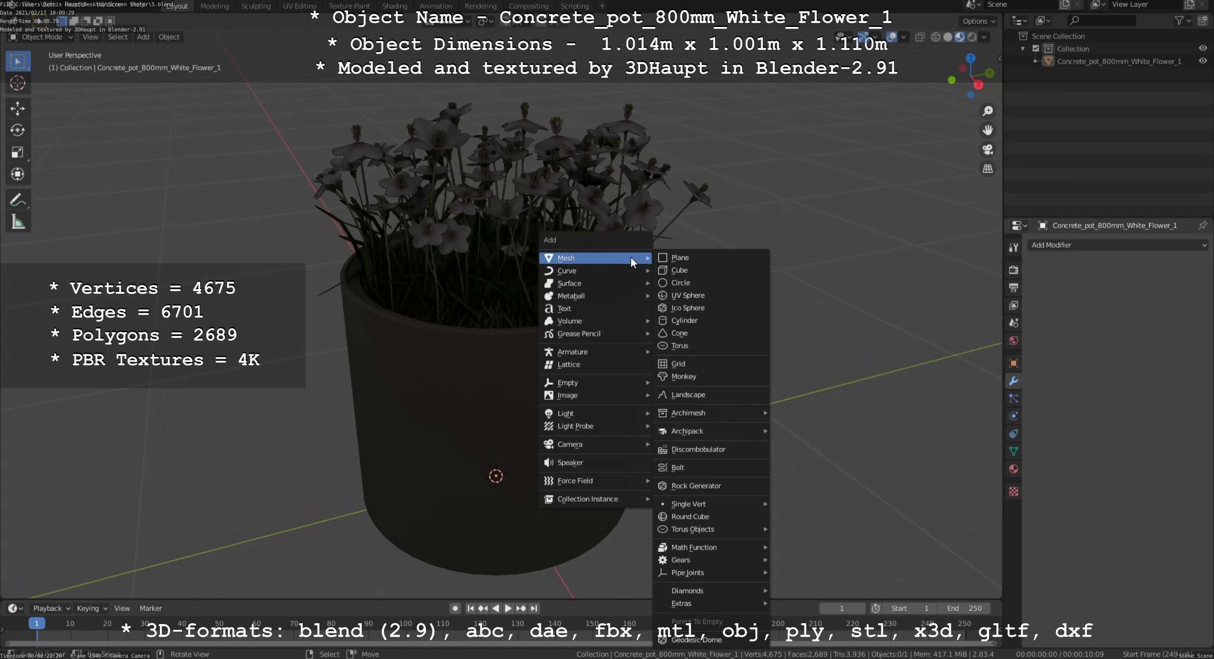Open the Texture properties tab

pos(1013,492)
